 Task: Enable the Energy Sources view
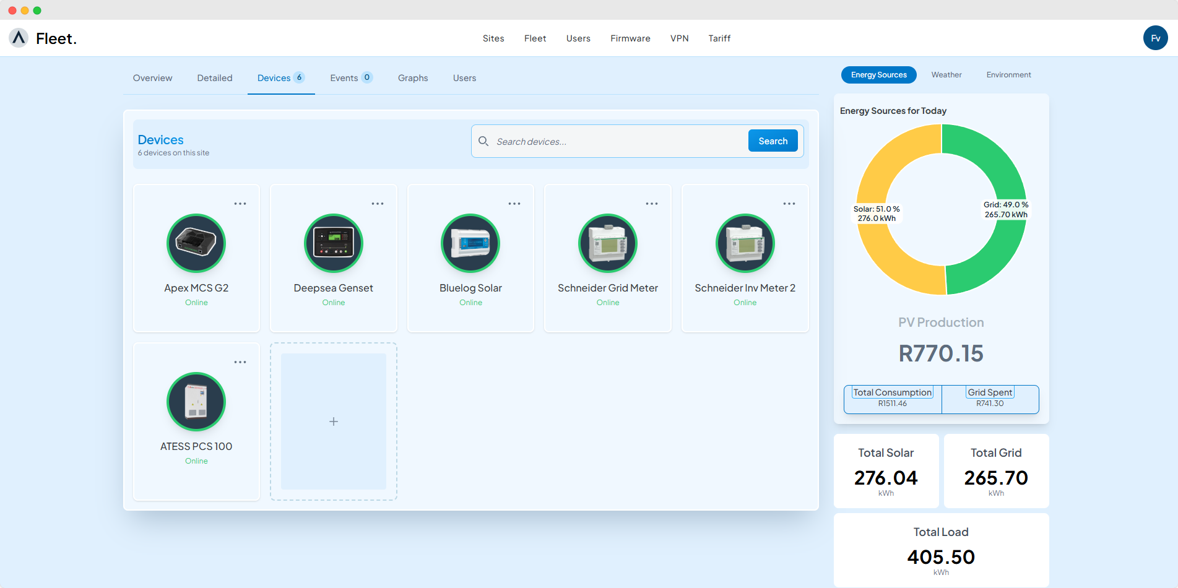click(x=878, y=74)
